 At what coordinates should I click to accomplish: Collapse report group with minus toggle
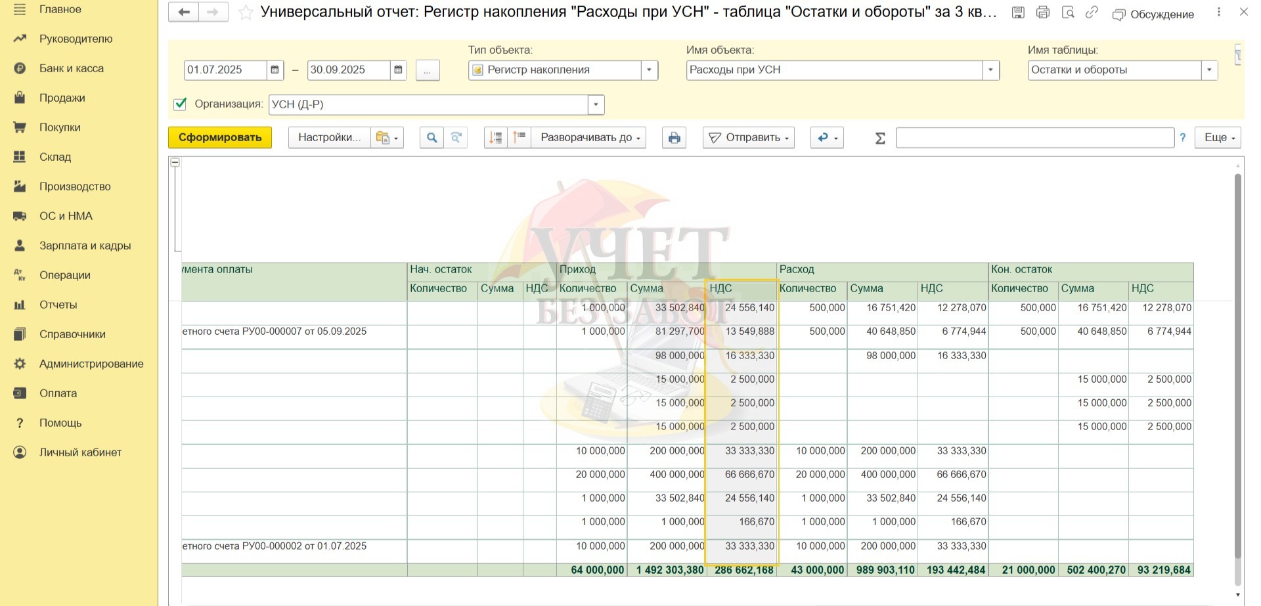pos(175,163)
